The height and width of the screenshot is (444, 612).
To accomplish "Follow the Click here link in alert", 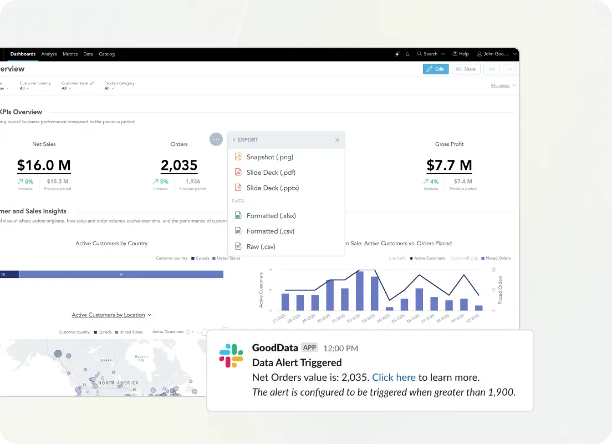I will (394, 377).
